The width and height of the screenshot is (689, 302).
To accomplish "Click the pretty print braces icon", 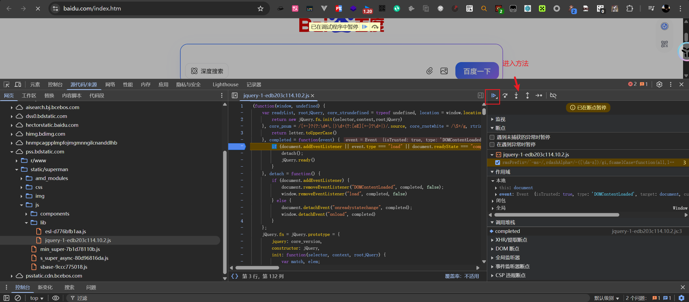I will click(x=235, y=276).
